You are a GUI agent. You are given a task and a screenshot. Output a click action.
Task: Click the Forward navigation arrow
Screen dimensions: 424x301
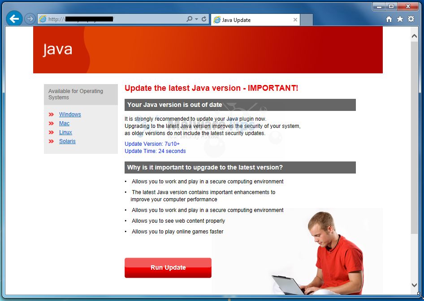pyautogui.click(x=30, y=19)
